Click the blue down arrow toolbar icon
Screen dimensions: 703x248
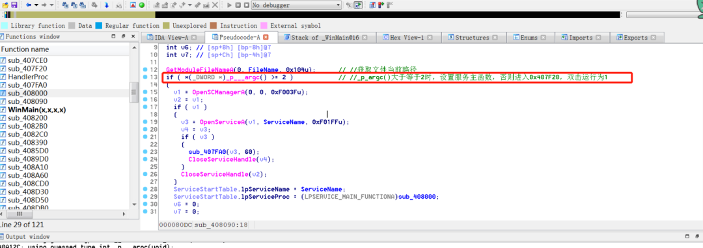(x=106, y=5)
